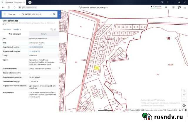
Task: Click the bookmark icon in the browser toolbar
Action: (166, 7)
